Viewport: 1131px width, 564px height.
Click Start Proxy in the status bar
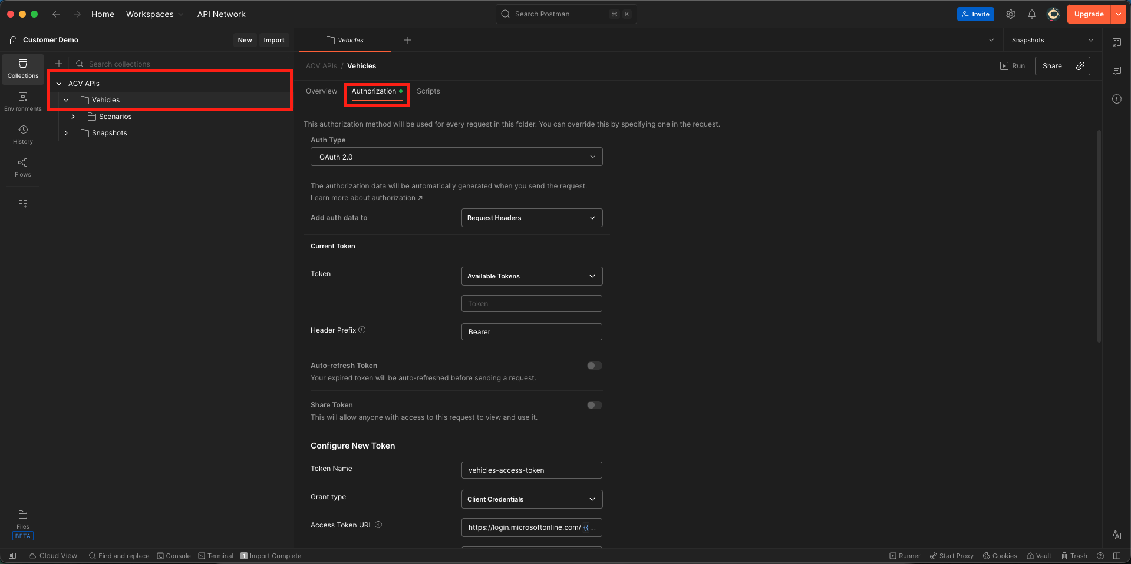951,555
